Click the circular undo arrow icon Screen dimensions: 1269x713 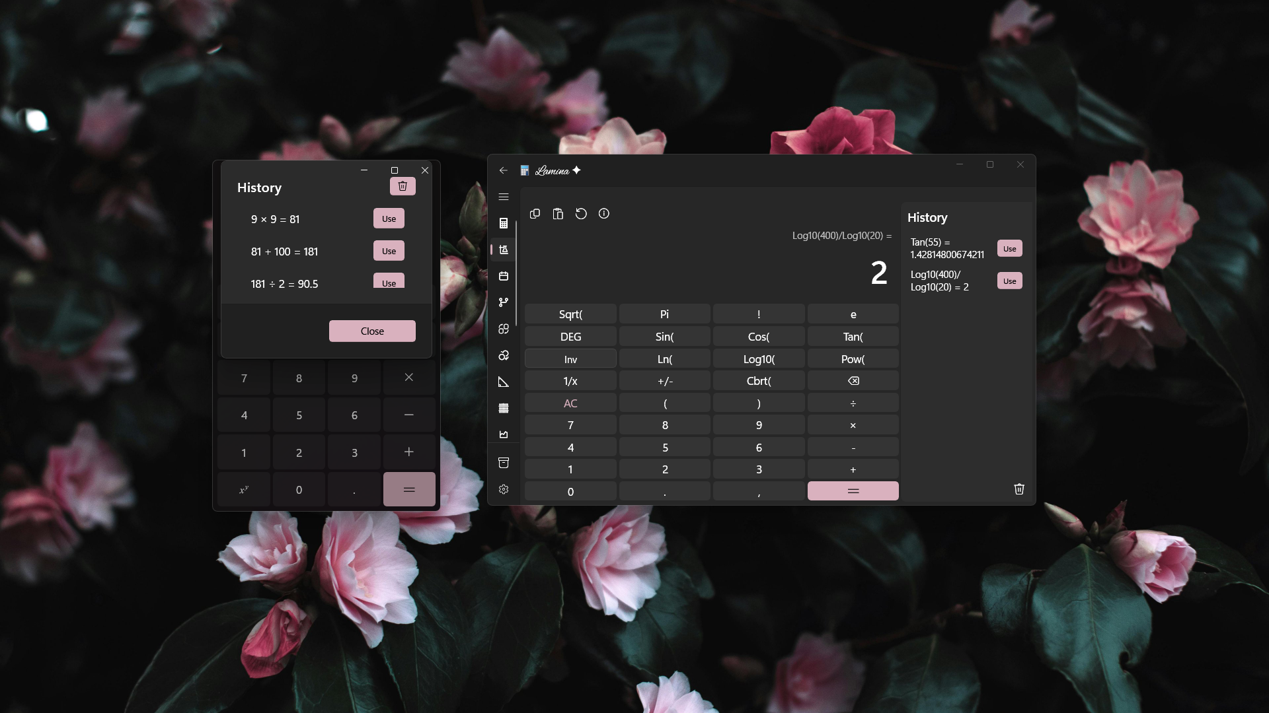click(581, 213)
